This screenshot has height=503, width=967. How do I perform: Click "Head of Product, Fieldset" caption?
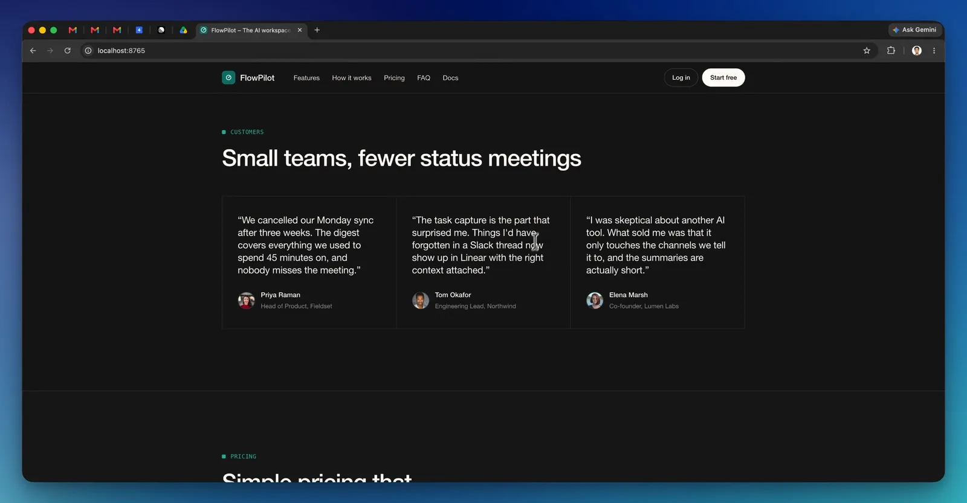click(x=296, y=306)
